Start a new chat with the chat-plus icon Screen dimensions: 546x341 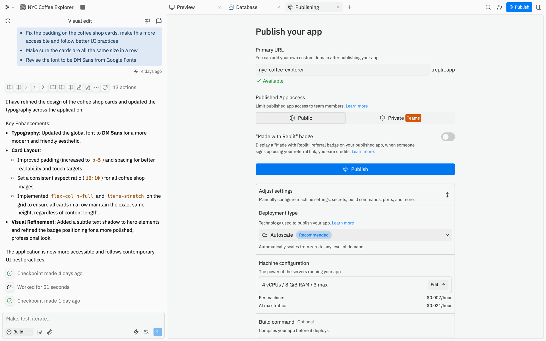159,21
